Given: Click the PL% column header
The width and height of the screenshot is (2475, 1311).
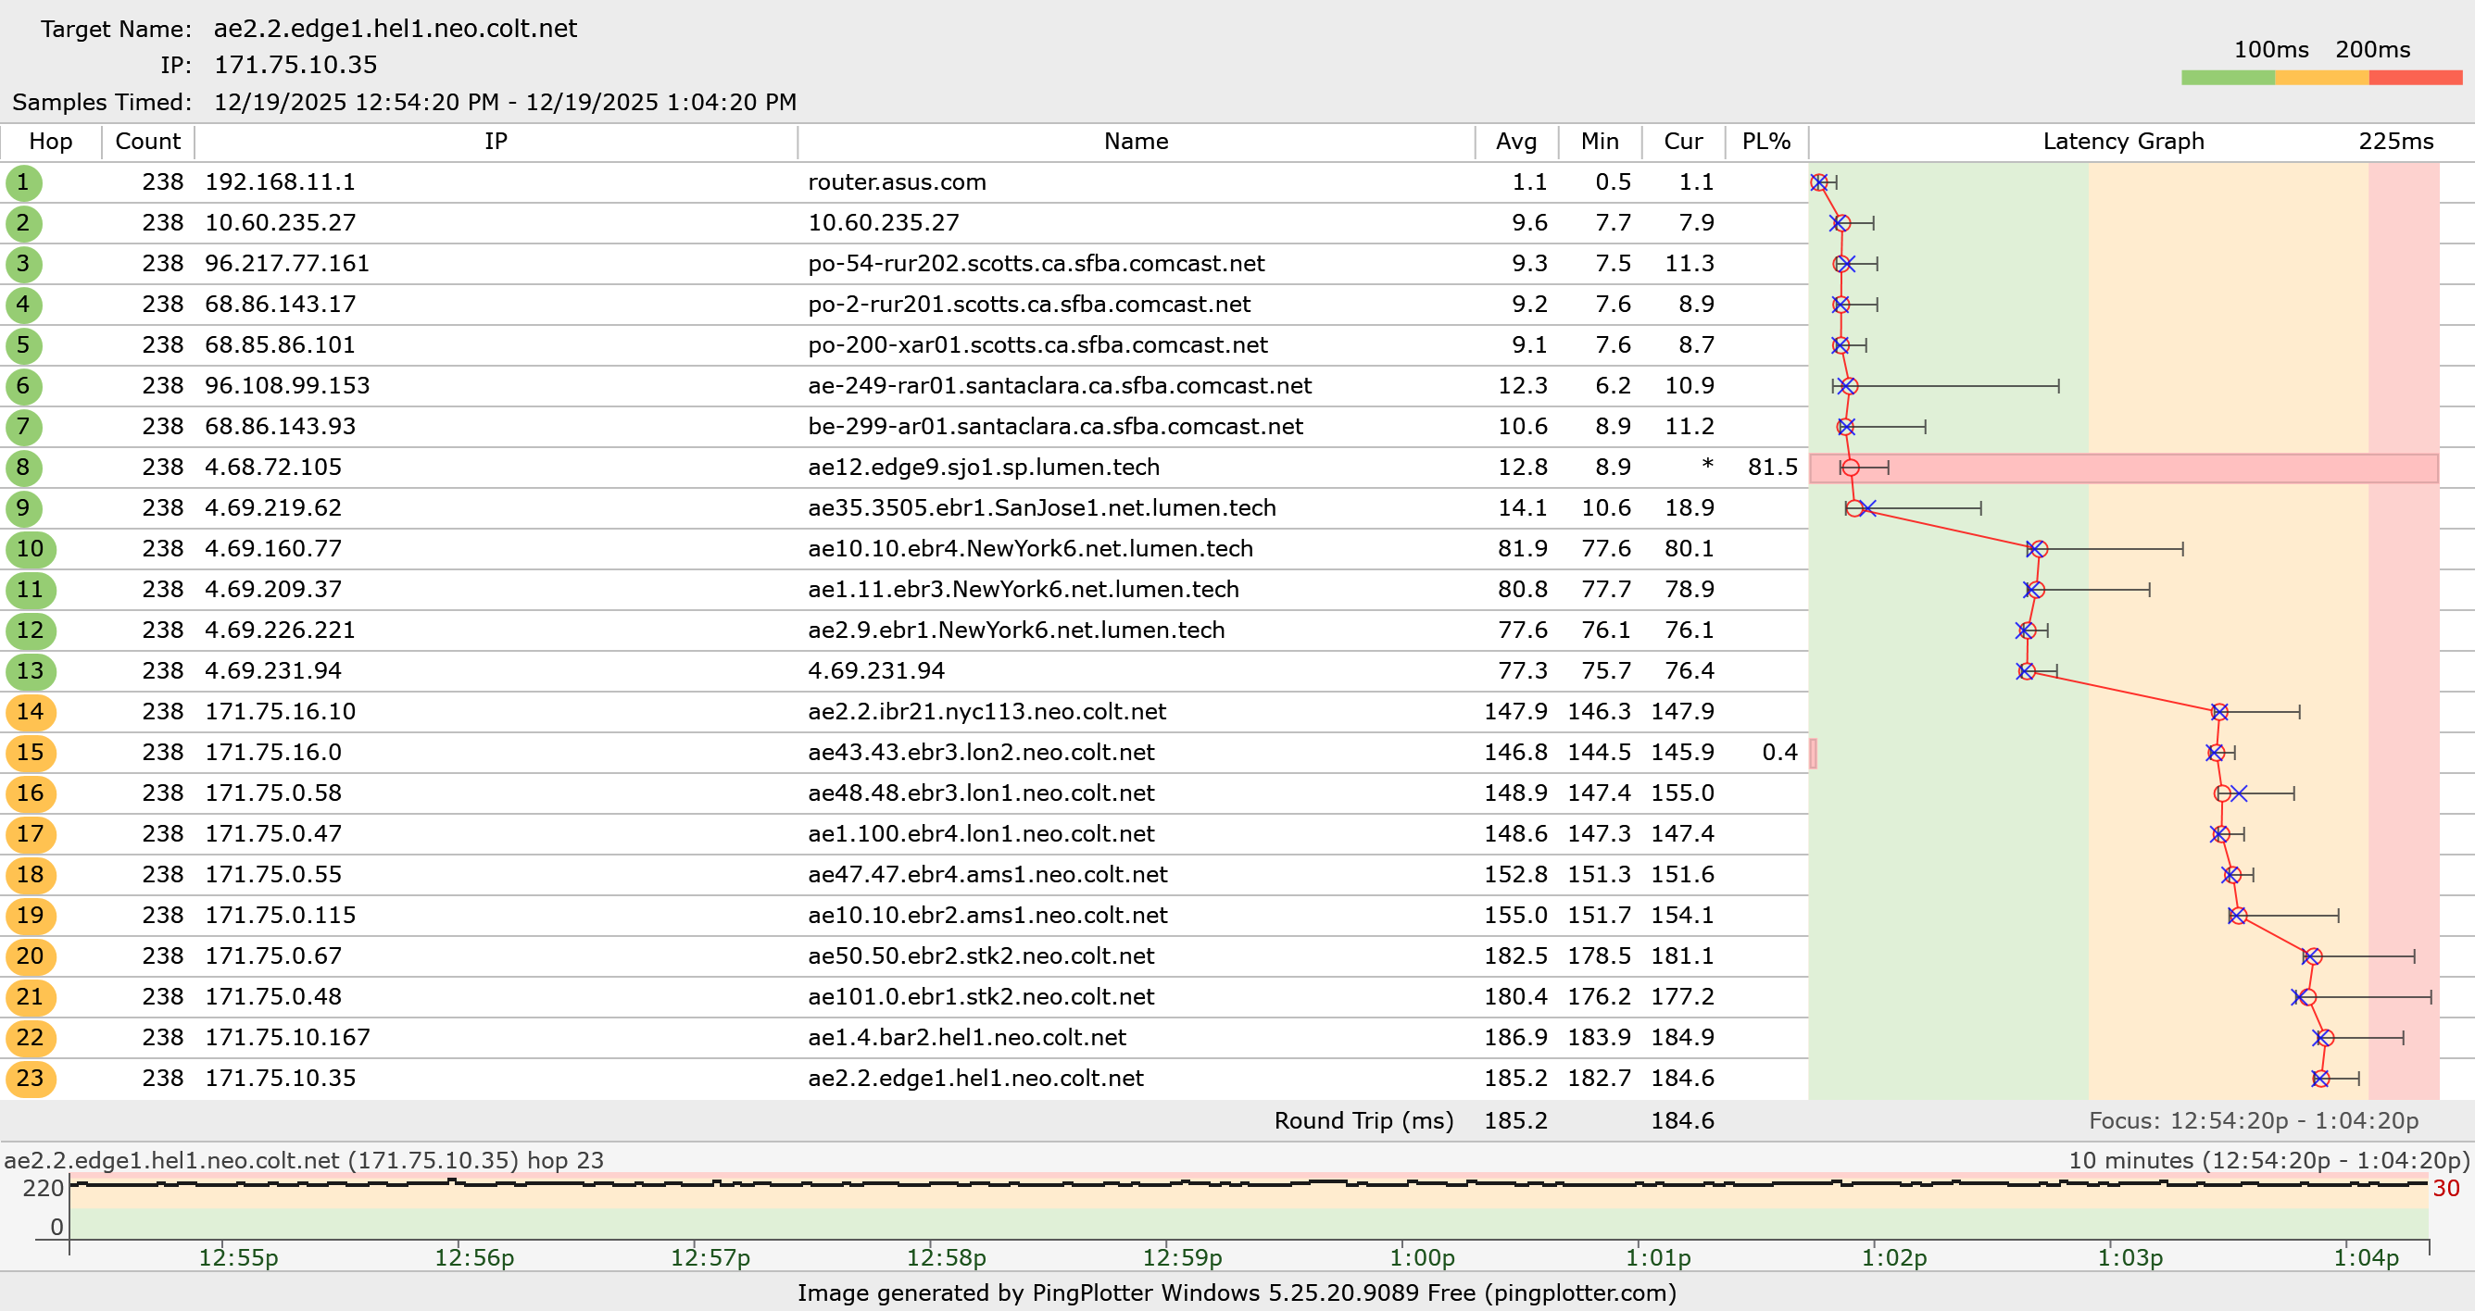Looking at the screenshot, I should [1765, 143].
